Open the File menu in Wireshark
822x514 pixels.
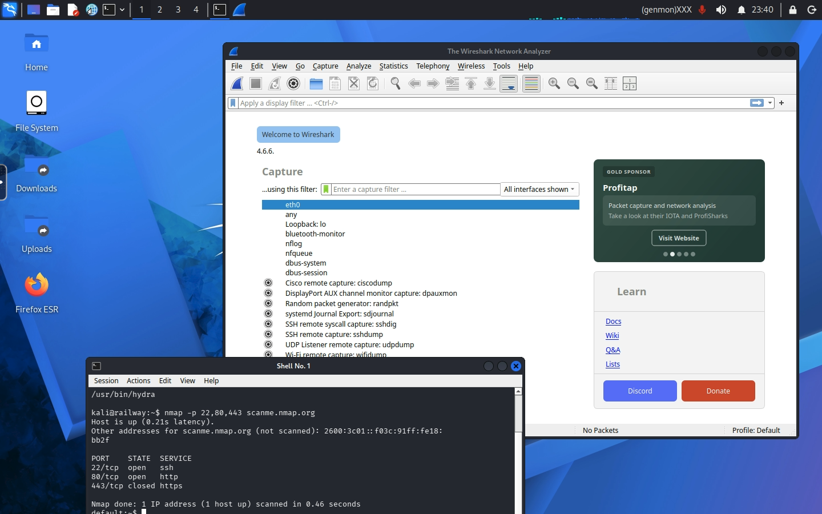pyautogui.click(x=236, y=66)
